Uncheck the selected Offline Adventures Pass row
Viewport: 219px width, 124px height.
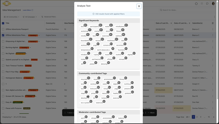3,35
